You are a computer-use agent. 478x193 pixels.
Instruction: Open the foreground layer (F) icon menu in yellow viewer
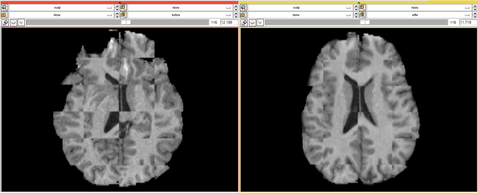362,7
